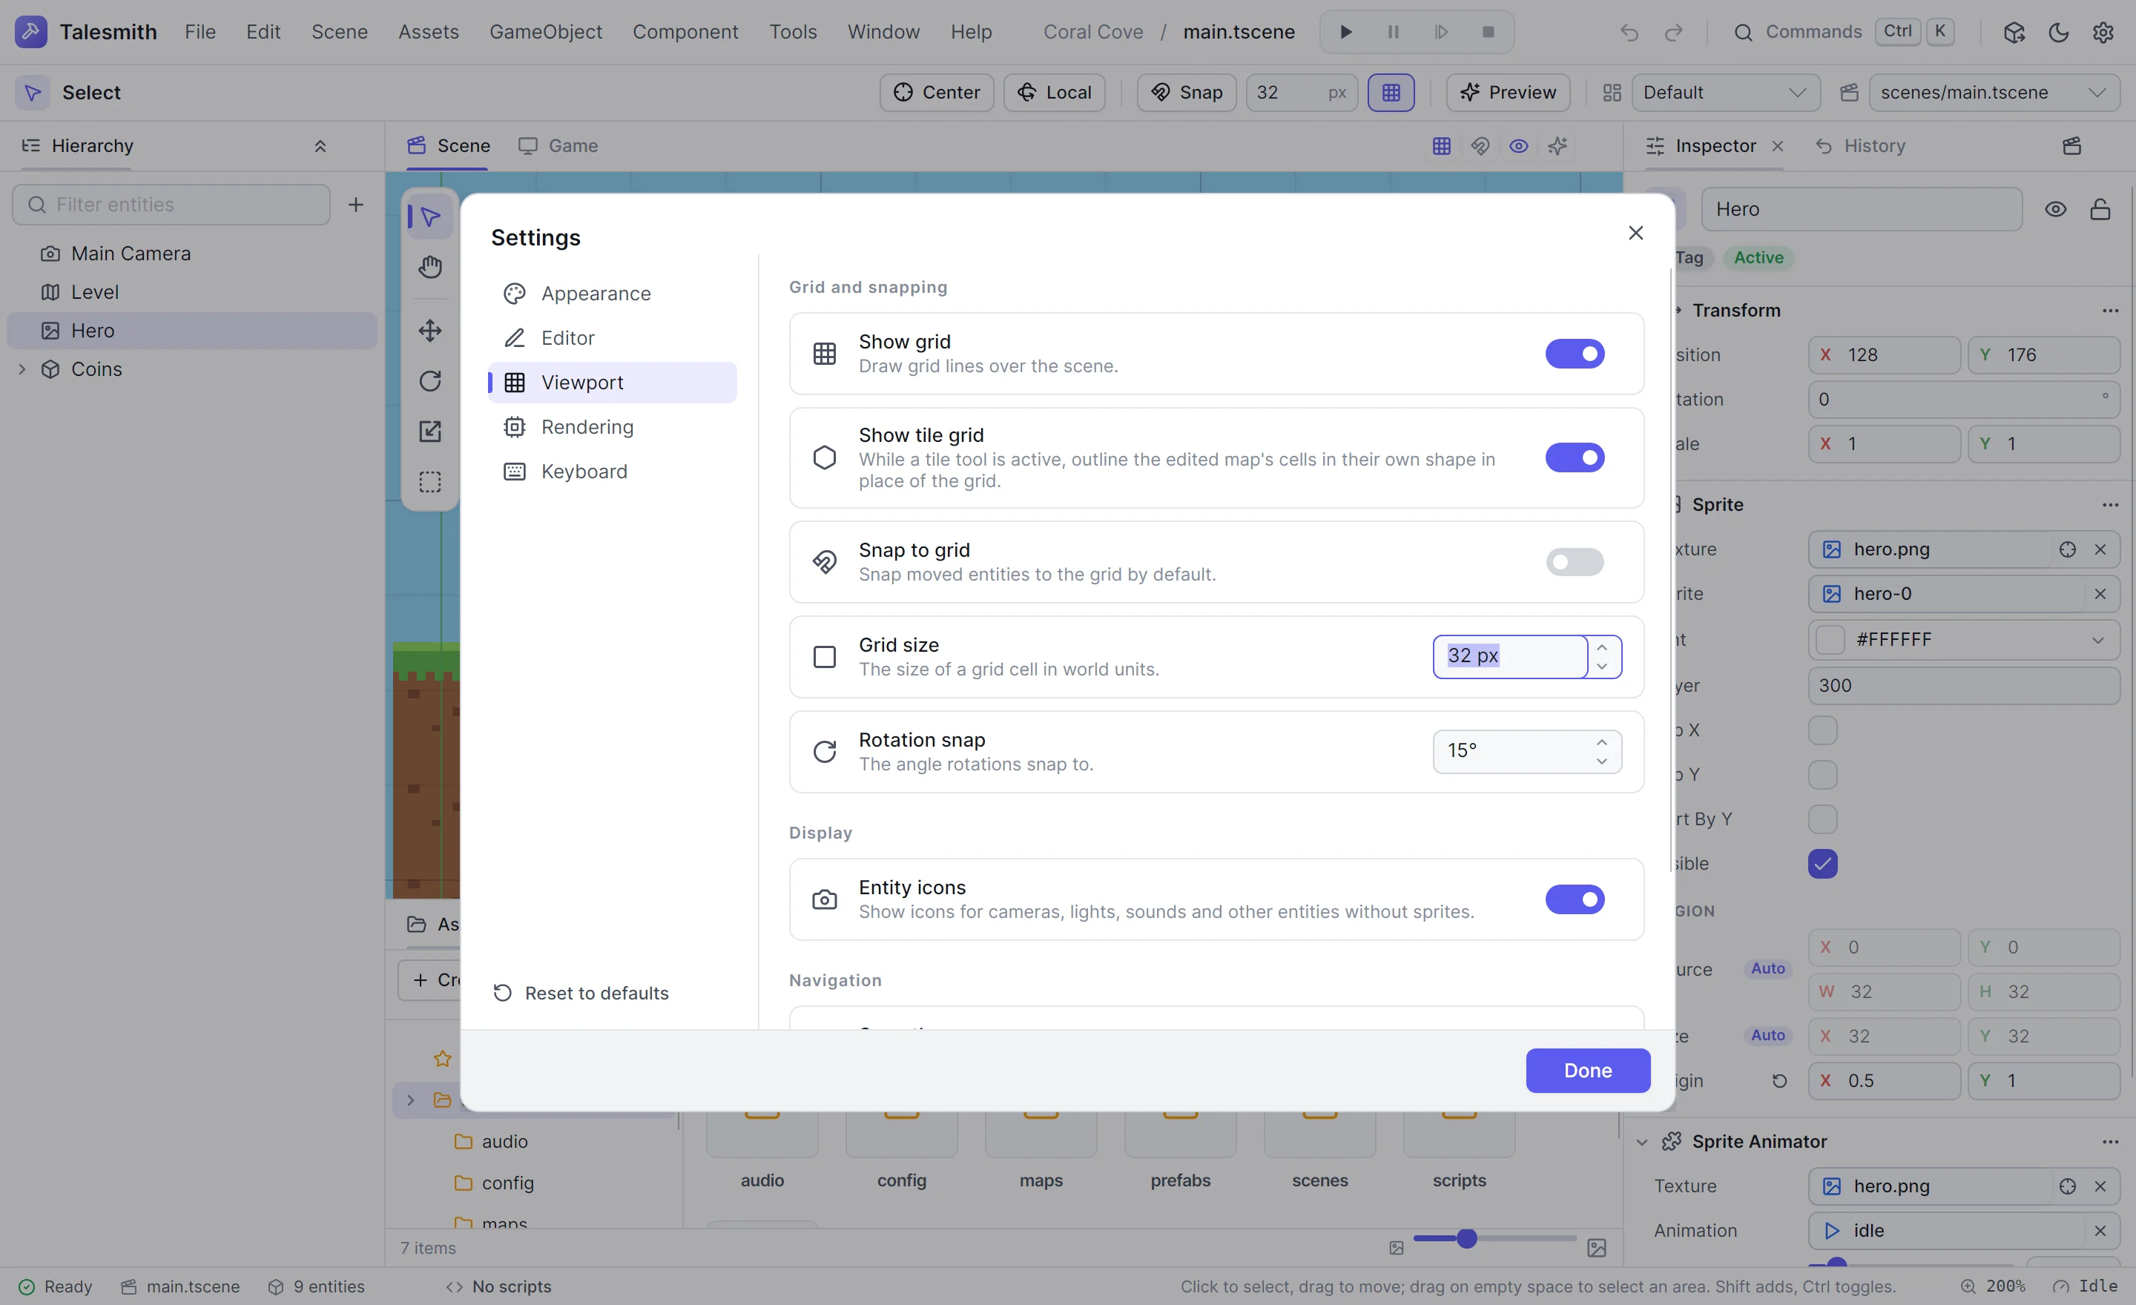Open the Rendering settings category
This screenshot has height=1305, width=2136.
612,427
